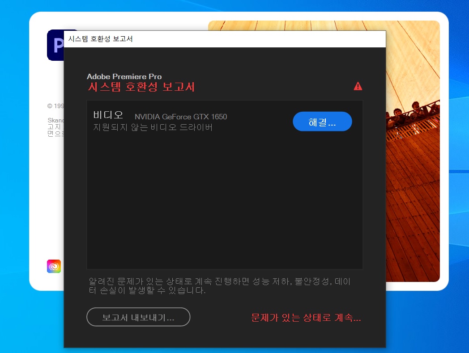Image resolution: width=469 pixels, height=353 pixels.
Task: Click the Premiere Pro logo icon on splash screen
Action: [x=55, y=45]
